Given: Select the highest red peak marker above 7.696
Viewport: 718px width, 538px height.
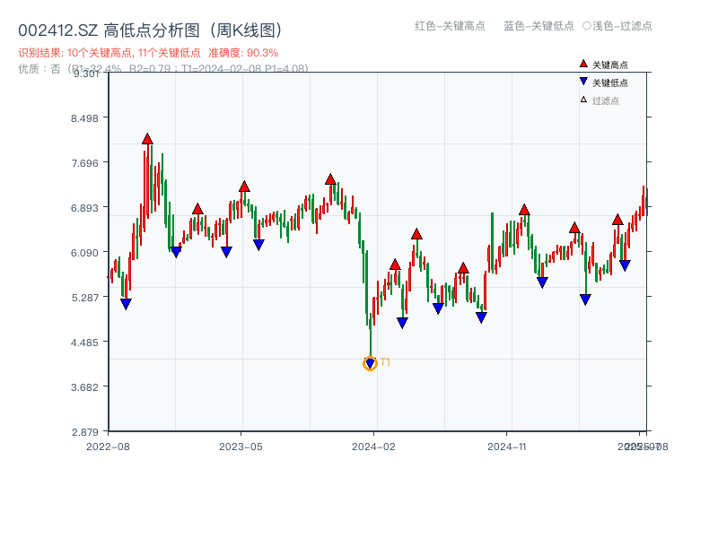Looking at the screenshot, I should tap(147, 139).
